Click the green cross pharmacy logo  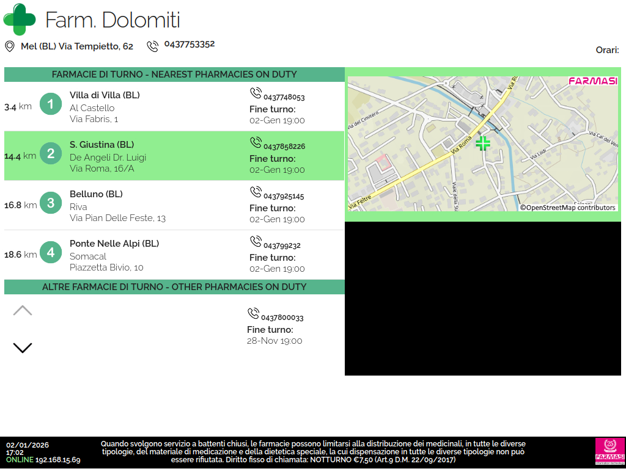tap(20, 20)
